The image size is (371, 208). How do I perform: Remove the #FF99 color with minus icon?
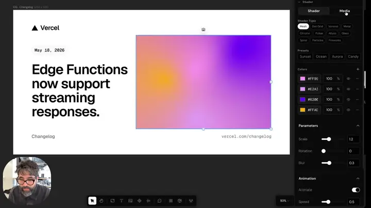[x=357, y=79]
